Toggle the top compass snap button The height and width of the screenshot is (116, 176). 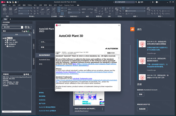(59, 8)
